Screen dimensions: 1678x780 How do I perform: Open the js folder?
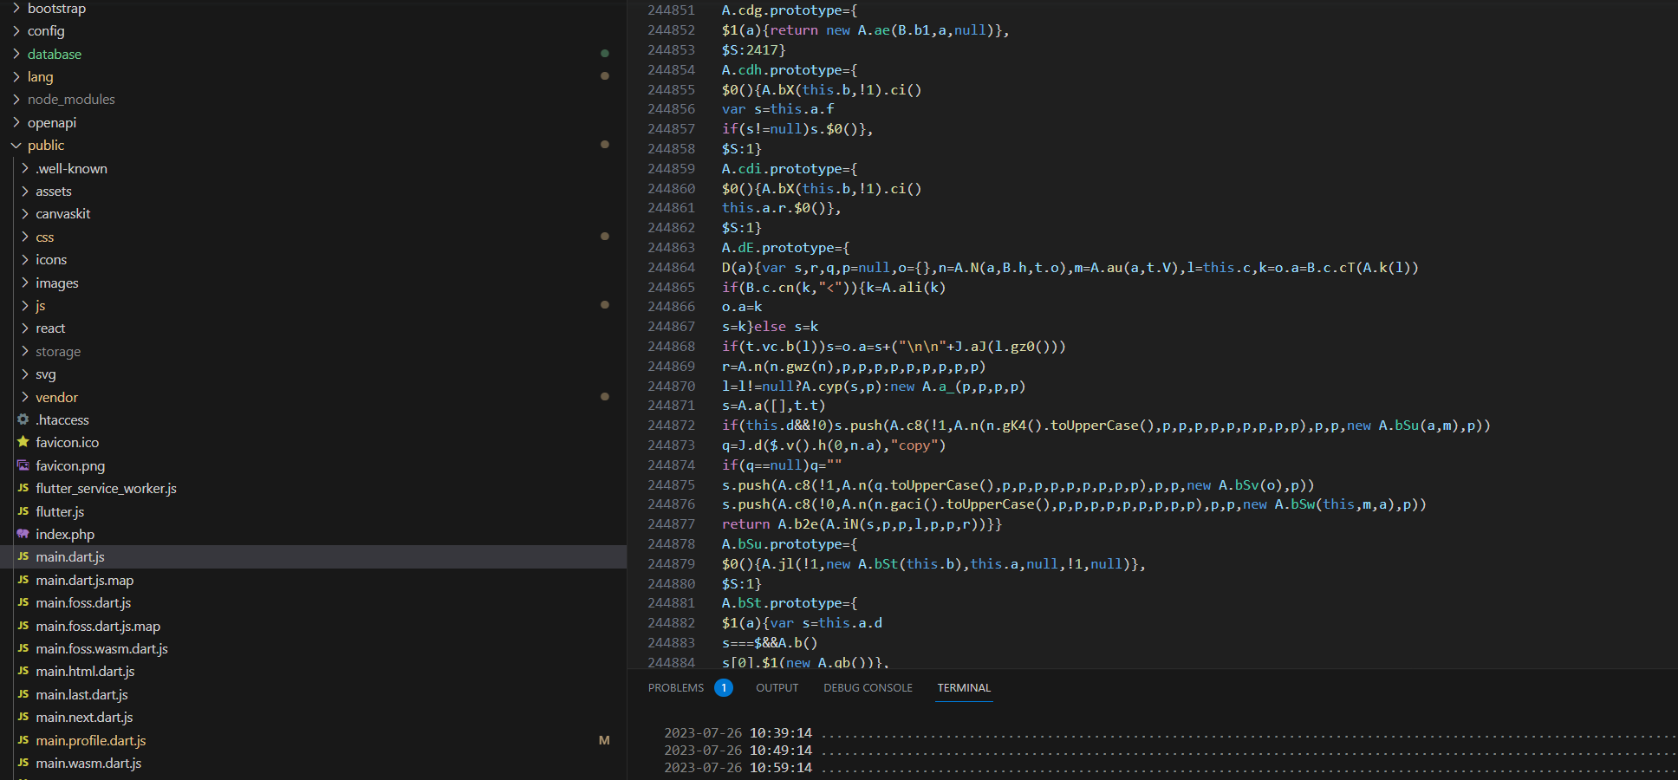coord(41,305)
